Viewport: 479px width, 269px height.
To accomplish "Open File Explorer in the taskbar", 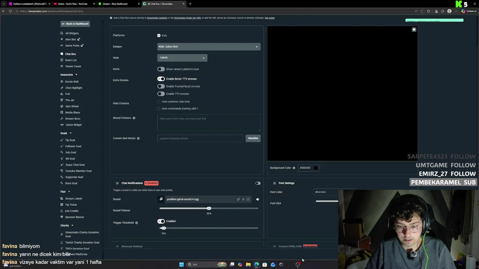I will 248,265.
